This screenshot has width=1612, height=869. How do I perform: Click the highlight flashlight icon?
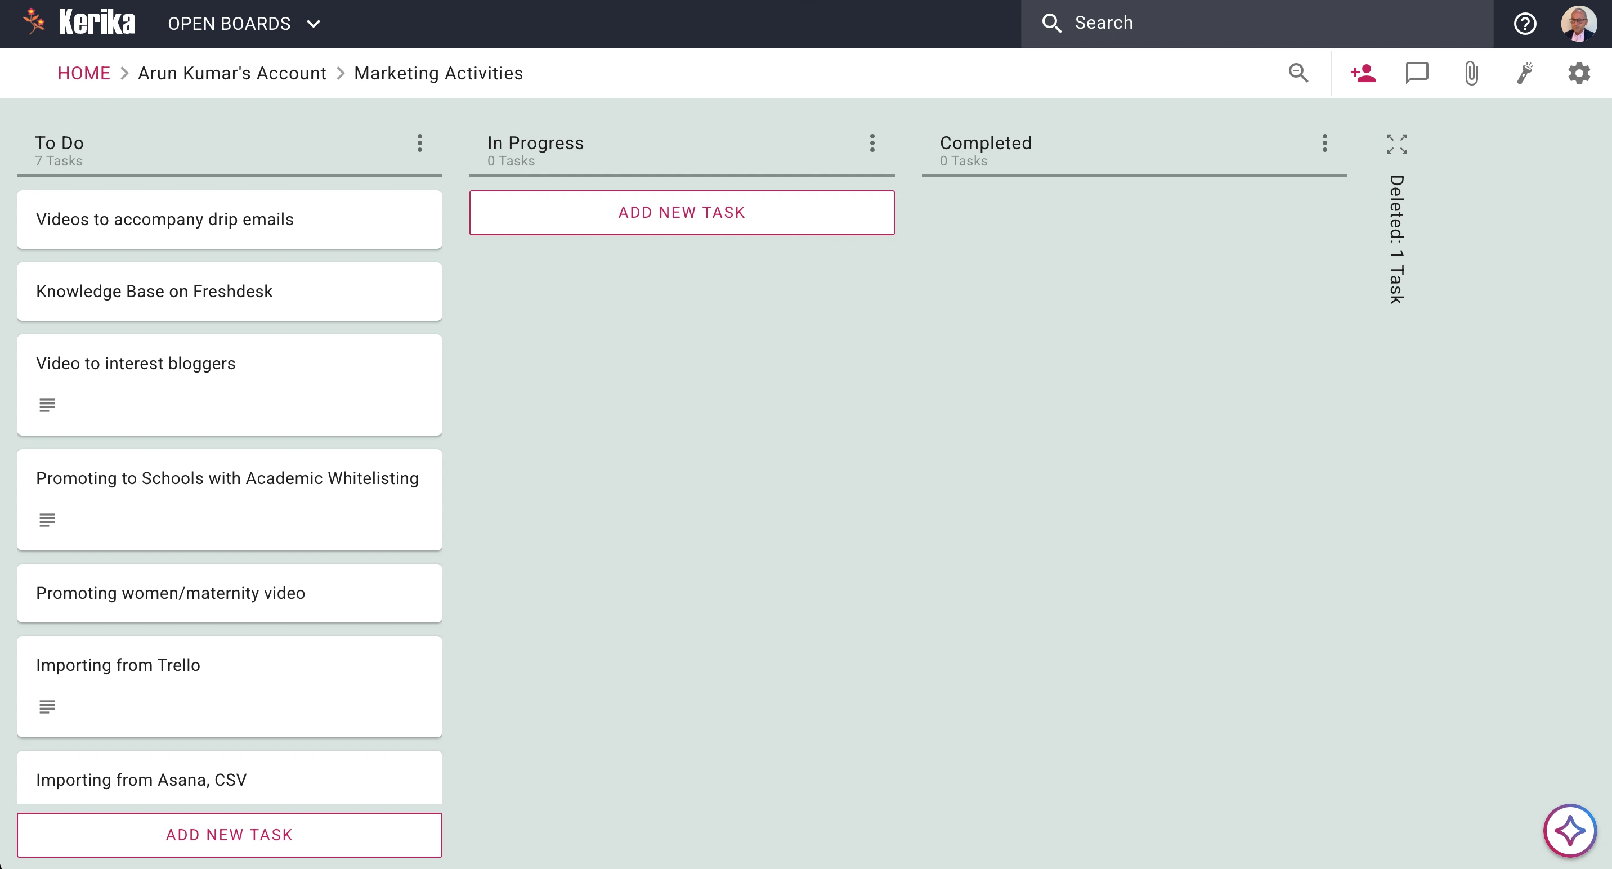pos(1525,73)
